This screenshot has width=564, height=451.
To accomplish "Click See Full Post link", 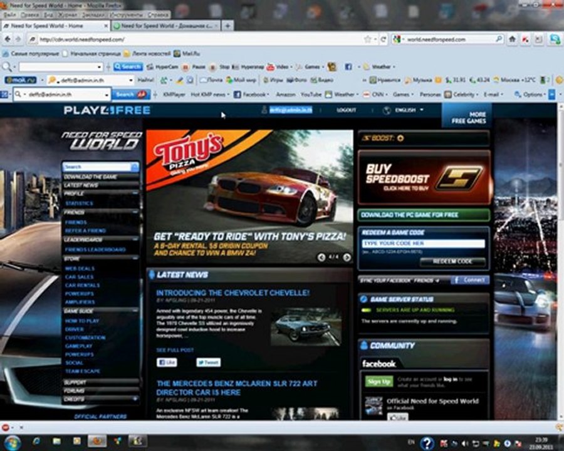I will 175,350.
